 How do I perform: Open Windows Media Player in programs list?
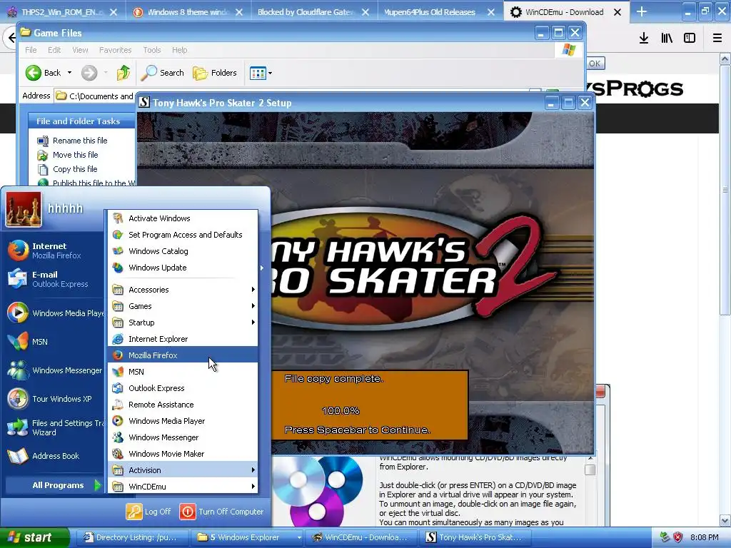(x=182, y=421)
